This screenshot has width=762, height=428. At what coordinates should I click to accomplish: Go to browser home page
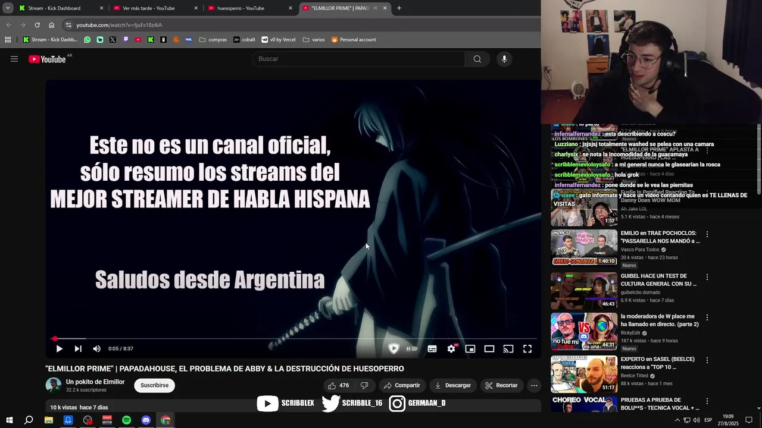[51, 25]
